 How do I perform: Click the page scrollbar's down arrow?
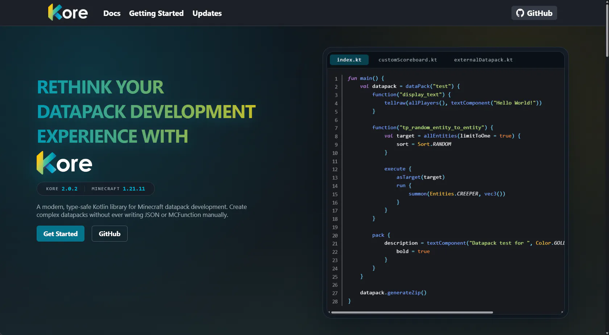pyautogui.click(x=607, y=332)
